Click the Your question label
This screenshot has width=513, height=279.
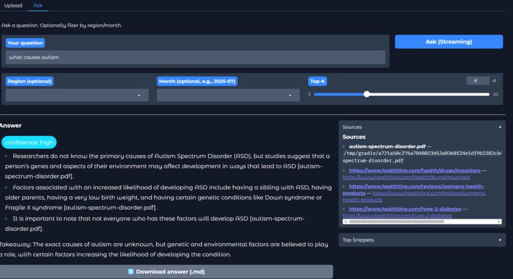[x=25, y=43]
